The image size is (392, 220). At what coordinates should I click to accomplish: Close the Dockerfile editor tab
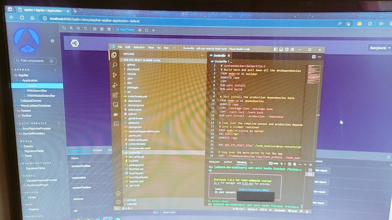[229, 56]
